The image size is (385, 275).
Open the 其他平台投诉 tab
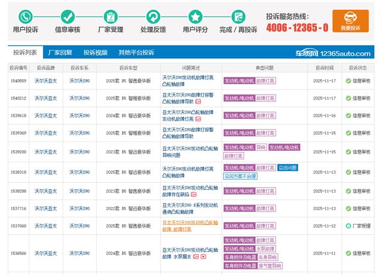136,53
